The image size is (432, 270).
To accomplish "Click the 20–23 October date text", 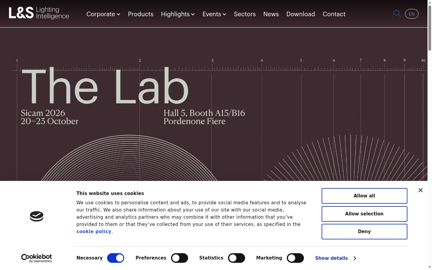I will [49, 121].
